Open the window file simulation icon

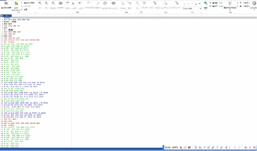(6, 3)
